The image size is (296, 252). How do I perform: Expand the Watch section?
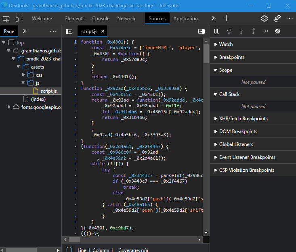(x=226, y=44)
